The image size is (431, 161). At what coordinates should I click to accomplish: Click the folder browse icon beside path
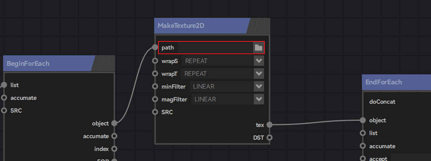pyautogui.click(x=258, y=48)
